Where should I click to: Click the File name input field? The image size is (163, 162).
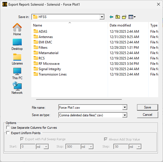(91, 107)
